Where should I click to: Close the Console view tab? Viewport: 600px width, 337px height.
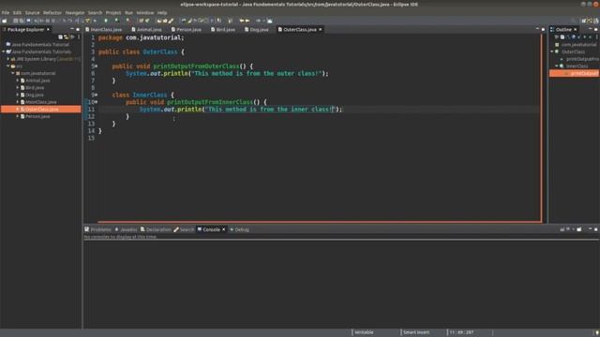(224, 229)
